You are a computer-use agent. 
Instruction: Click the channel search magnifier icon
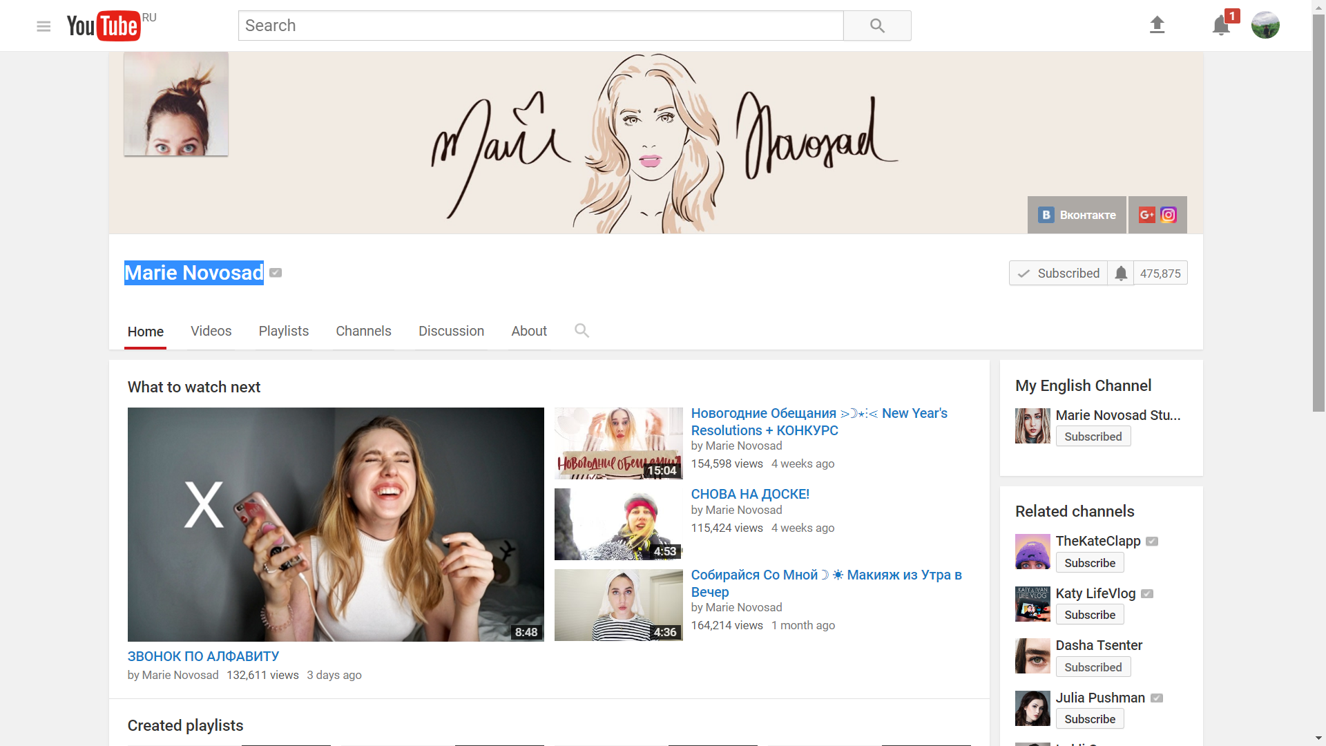(582, 330)
